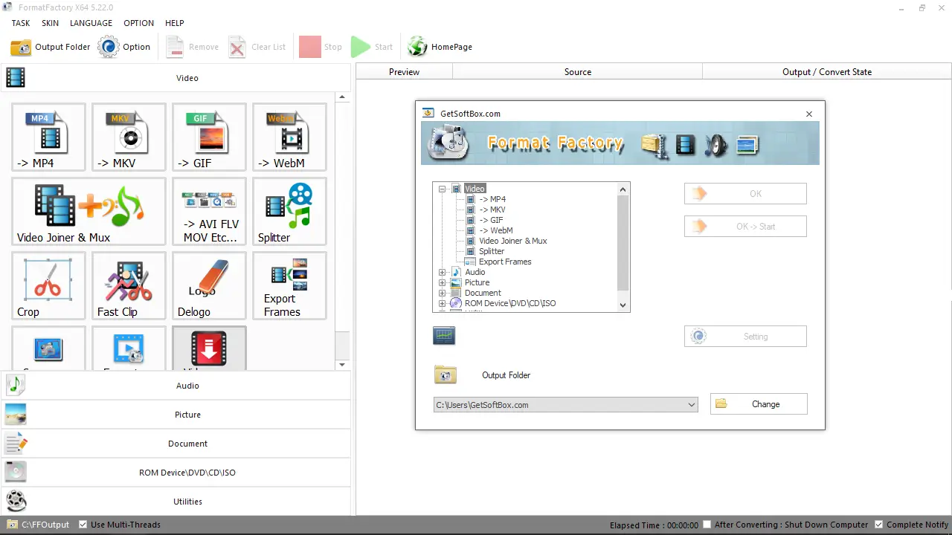Expand the Document tree node
Viewport: 952px width, 535px height.
coord(442,293)
